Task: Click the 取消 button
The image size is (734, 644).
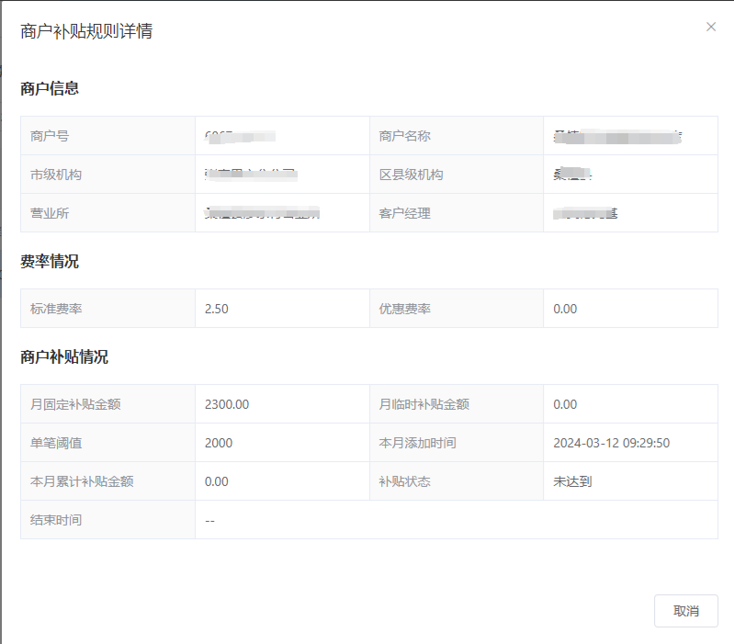Action: click(685, 611)
